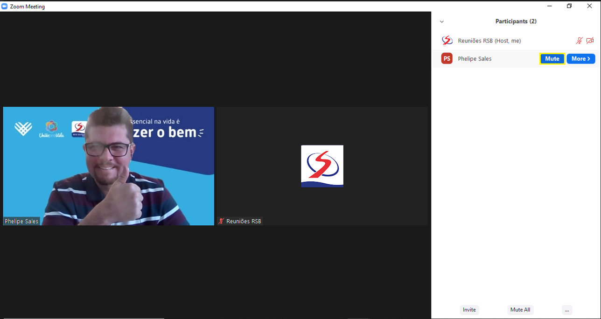Open the ellipsis menu at panel bottom
The image size is (601, 319).
(x=567, y=310)
